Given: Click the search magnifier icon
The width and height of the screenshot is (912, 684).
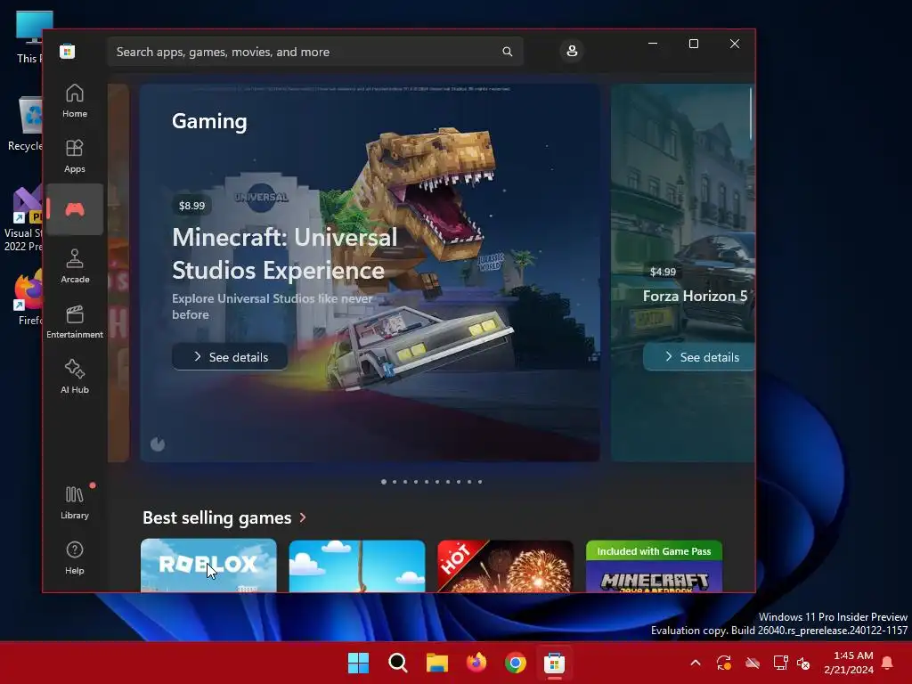Looking at the screenshot, I should pyautogui.click(x=507, y=52).
